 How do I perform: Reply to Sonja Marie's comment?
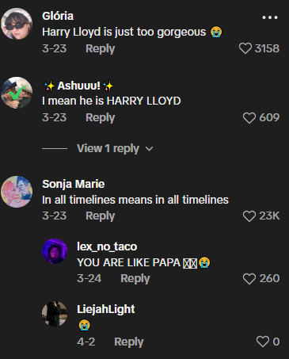(101, 216)
